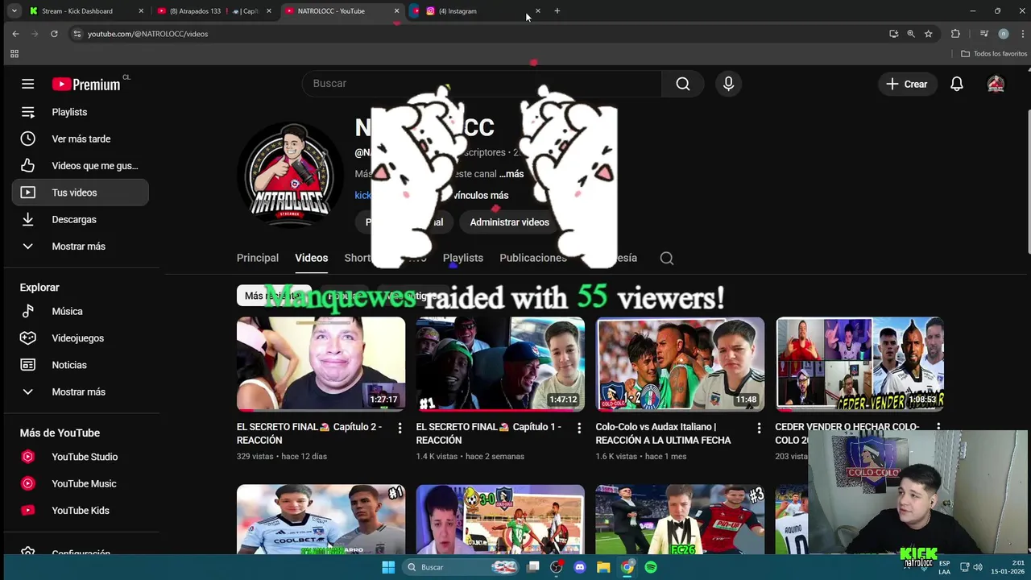Screen dimensions: 1031x580
Task: Open options for El Secreto Final Capítulo 1
Action: (x=578, y=429)
